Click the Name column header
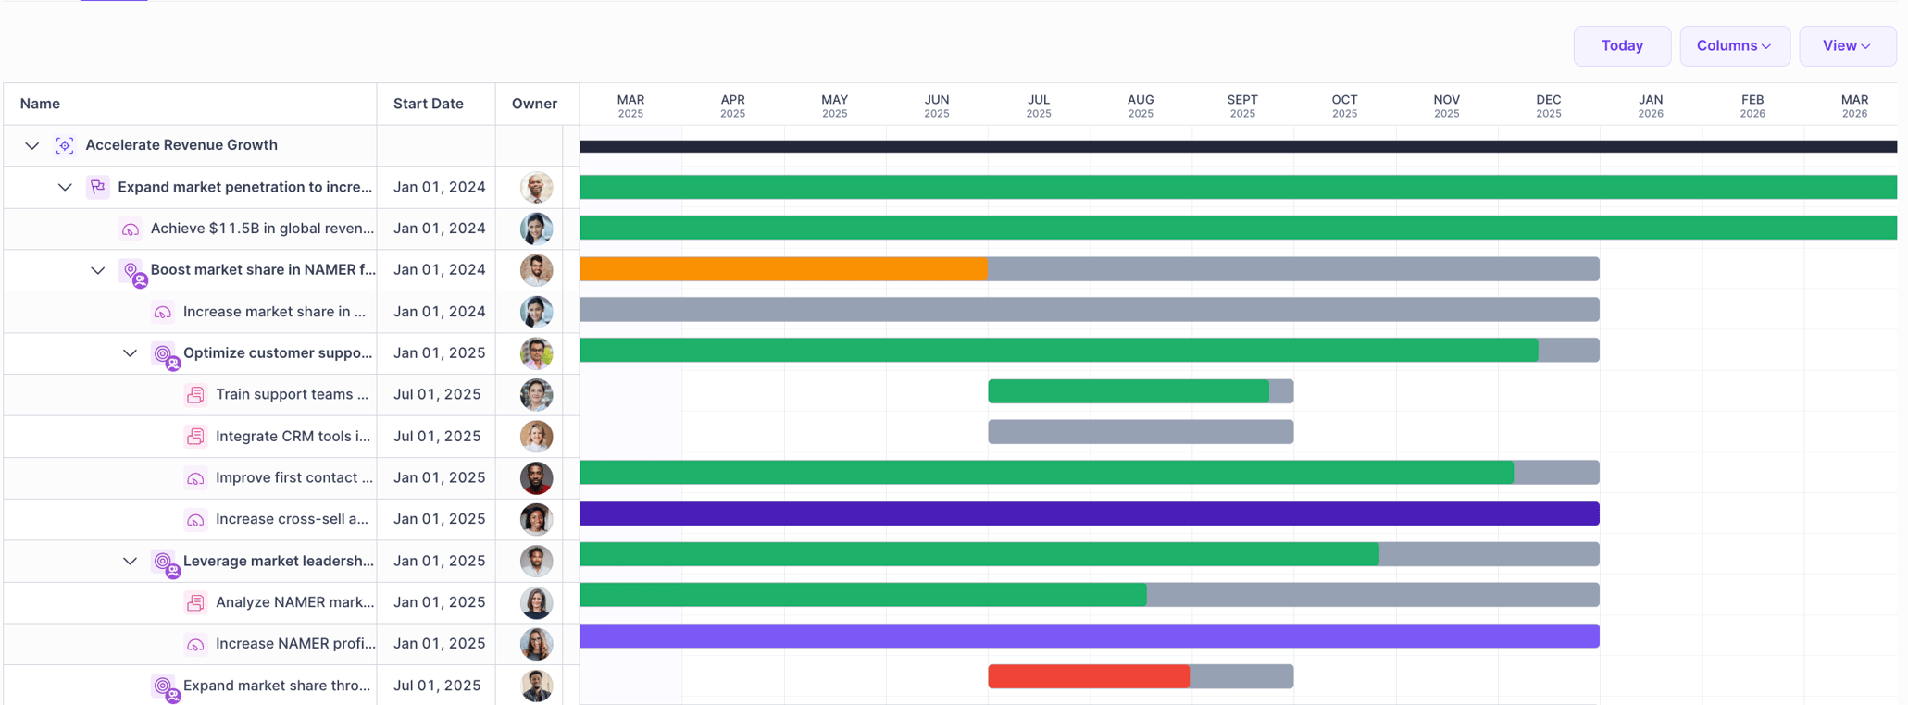1908x705 pixels. [x=40, y=104]
